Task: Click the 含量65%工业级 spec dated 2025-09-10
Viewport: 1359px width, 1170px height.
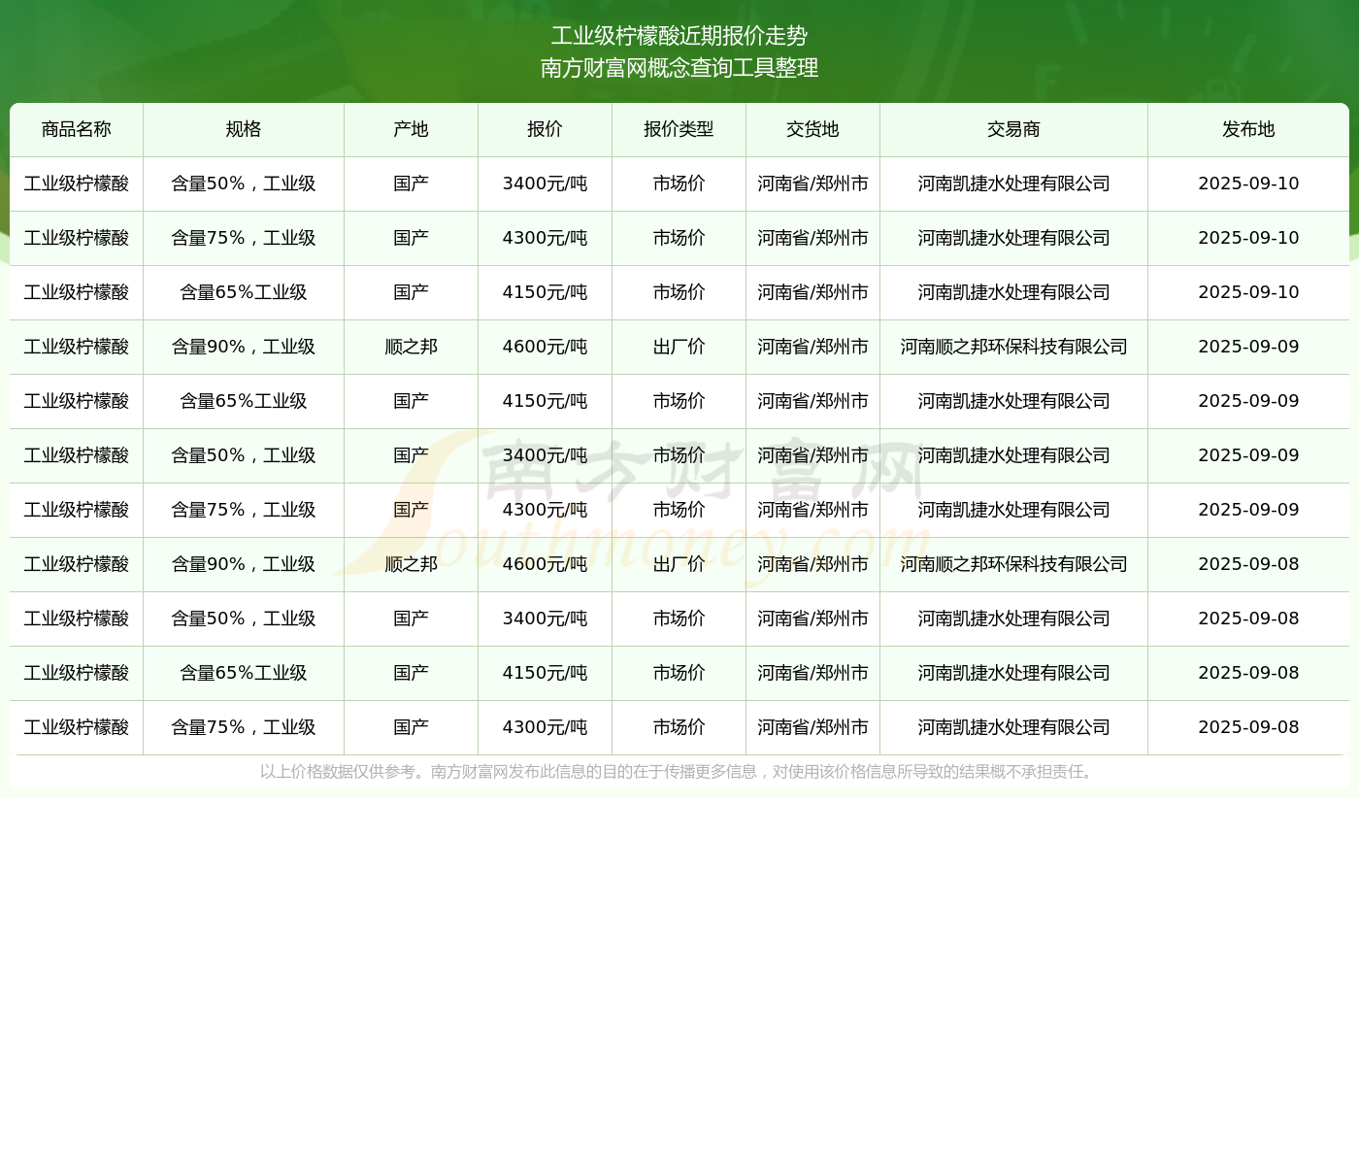Action: (x=243, y=292)
